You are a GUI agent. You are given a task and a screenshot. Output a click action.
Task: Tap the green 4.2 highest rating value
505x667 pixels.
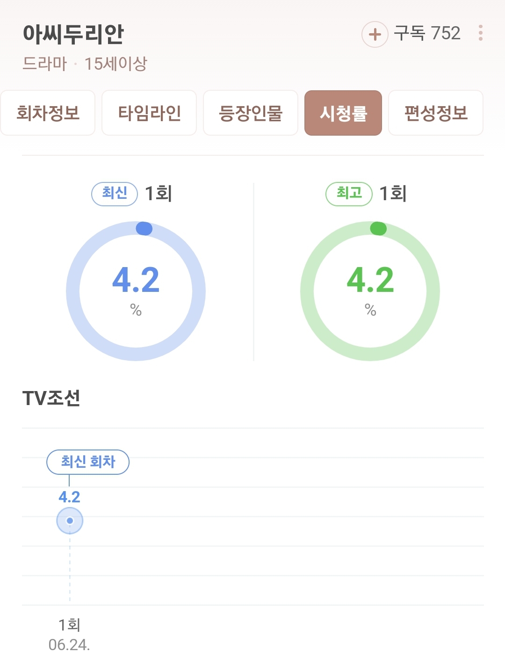(x=370, y=280)
